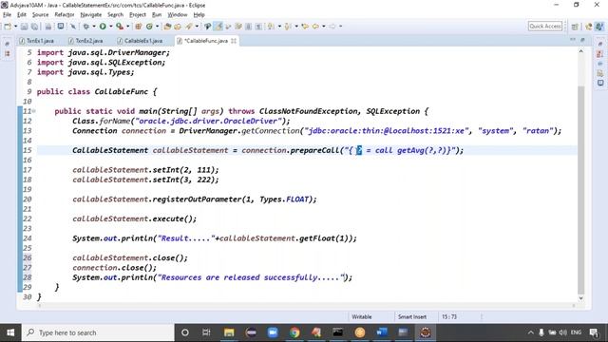Click the Debug bug icon
The image size is (608, 342).
tap(86, 27)
